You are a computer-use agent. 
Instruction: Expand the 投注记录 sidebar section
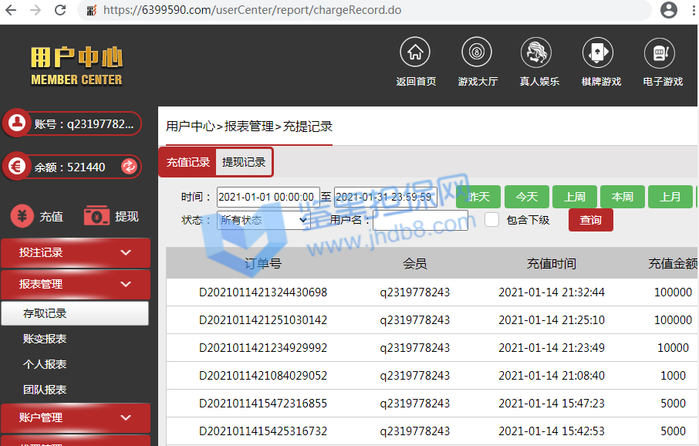coord(76,253)
